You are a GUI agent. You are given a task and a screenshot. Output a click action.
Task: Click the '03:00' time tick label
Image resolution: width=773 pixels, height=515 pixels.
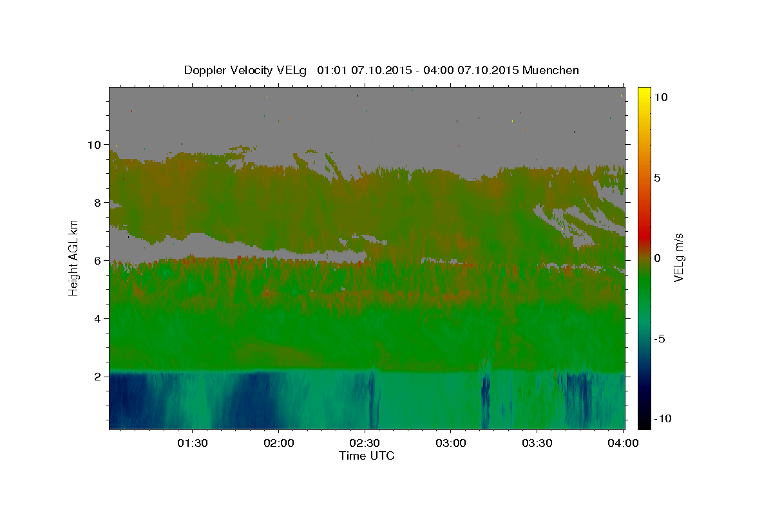pyautogui.click(x=451, y=444)
